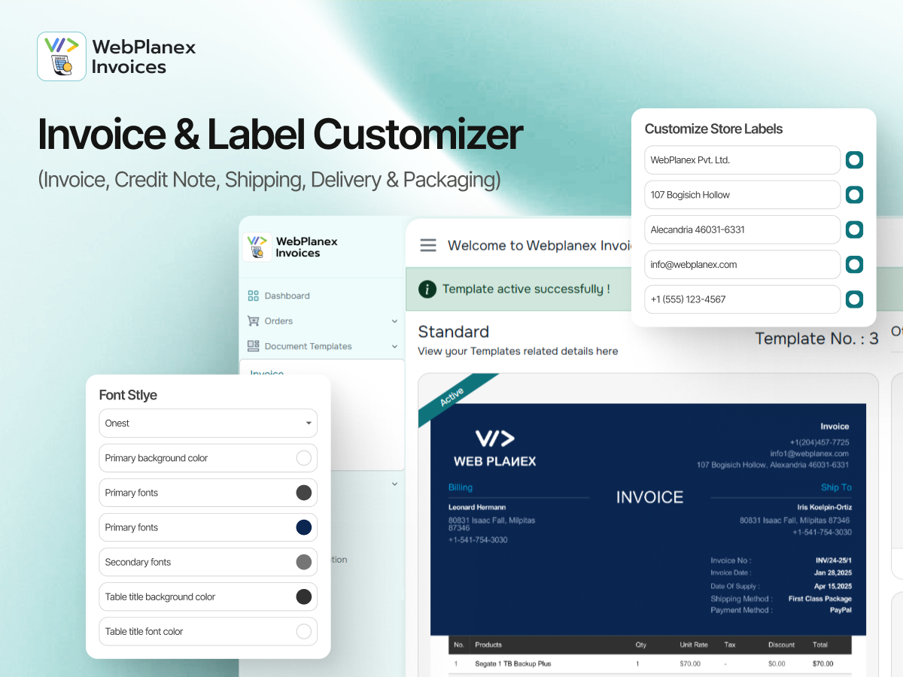Click the +1 (555) 123-4567 input field
Screen dimensions: 903x677
pyautogui.click(x=742, y=299)
